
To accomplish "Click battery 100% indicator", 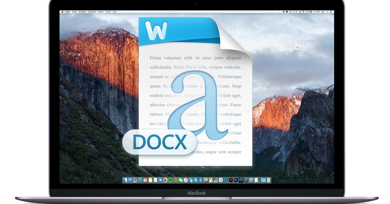I will tap(309, 12).
